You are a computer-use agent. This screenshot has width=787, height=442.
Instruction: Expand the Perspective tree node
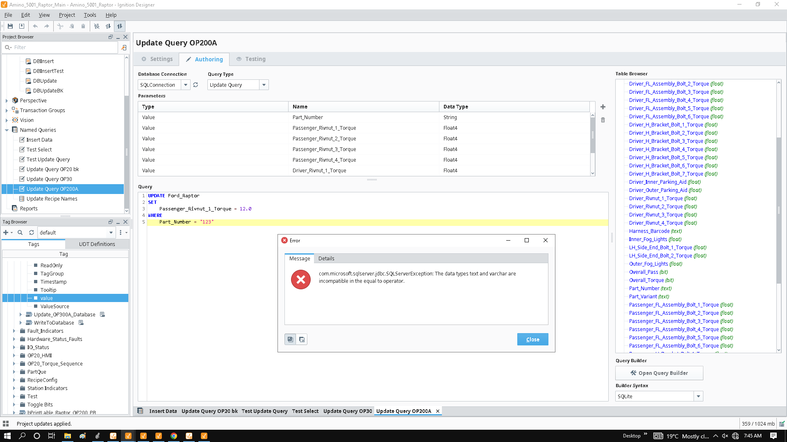click(7, 101)
